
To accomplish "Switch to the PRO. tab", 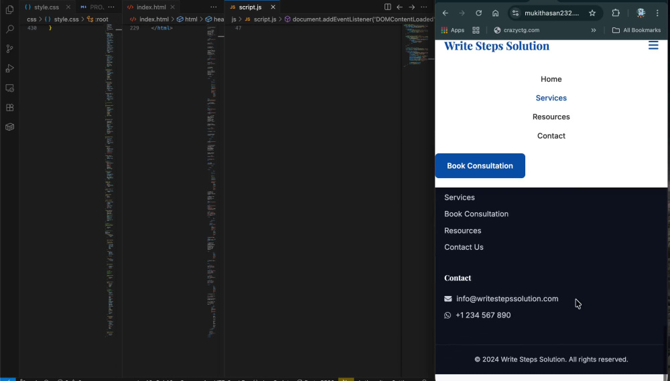I will pos(92,7).
